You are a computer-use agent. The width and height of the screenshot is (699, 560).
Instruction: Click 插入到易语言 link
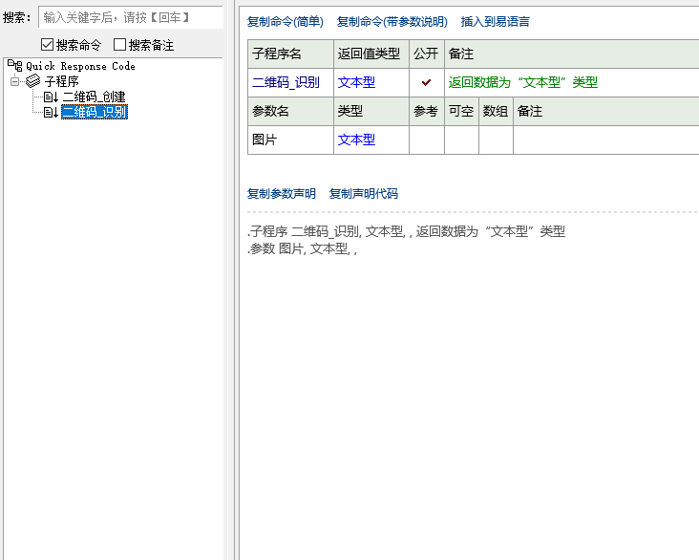coord(496,21)
